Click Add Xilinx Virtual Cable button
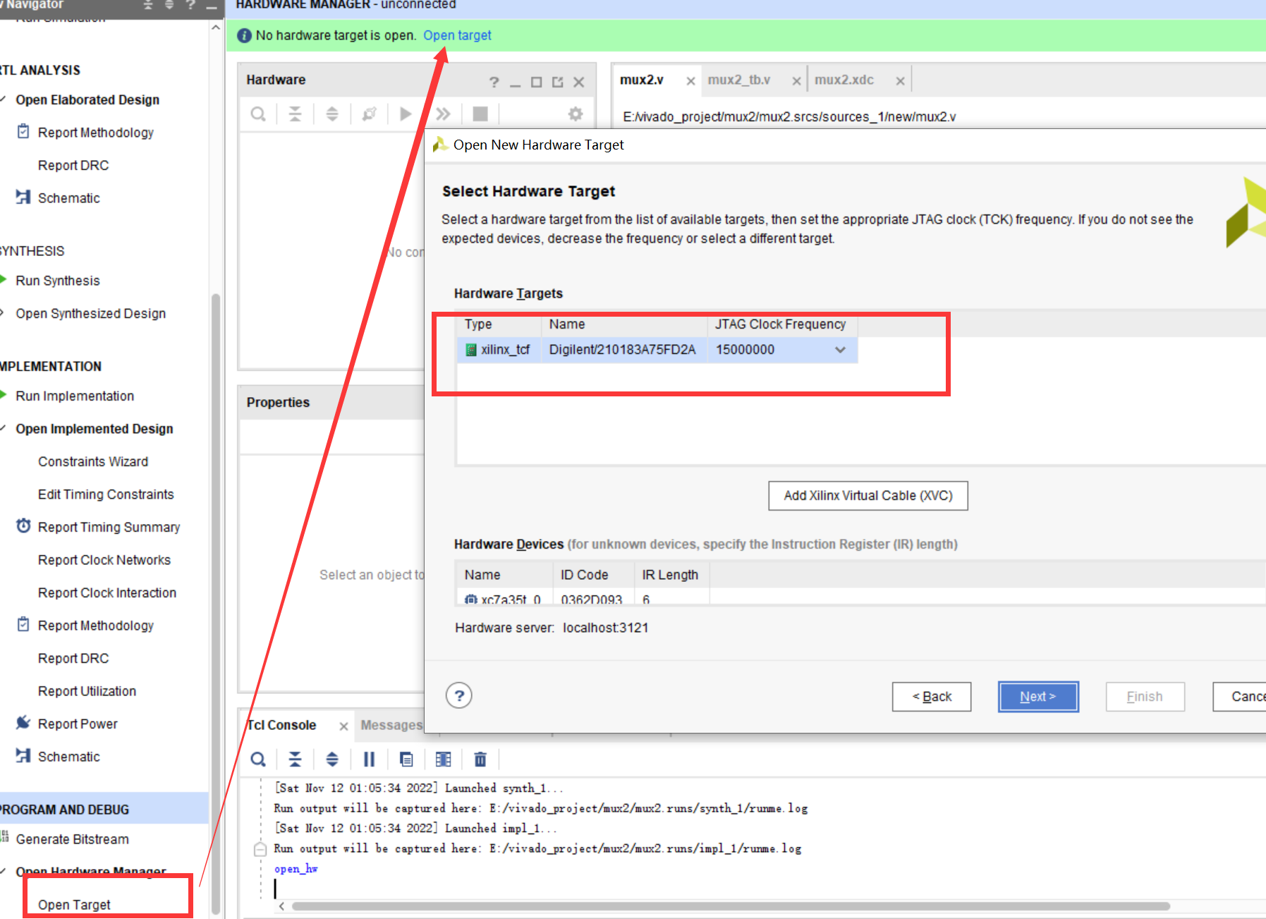 click(868, 496)
